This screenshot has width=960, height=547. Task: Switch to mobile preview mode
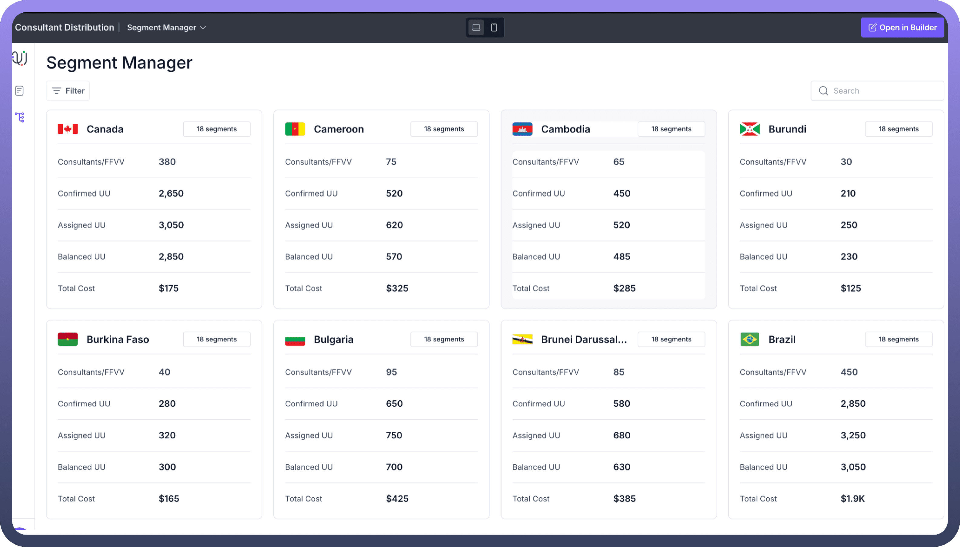pyautogui.click(x=494, y=28)
